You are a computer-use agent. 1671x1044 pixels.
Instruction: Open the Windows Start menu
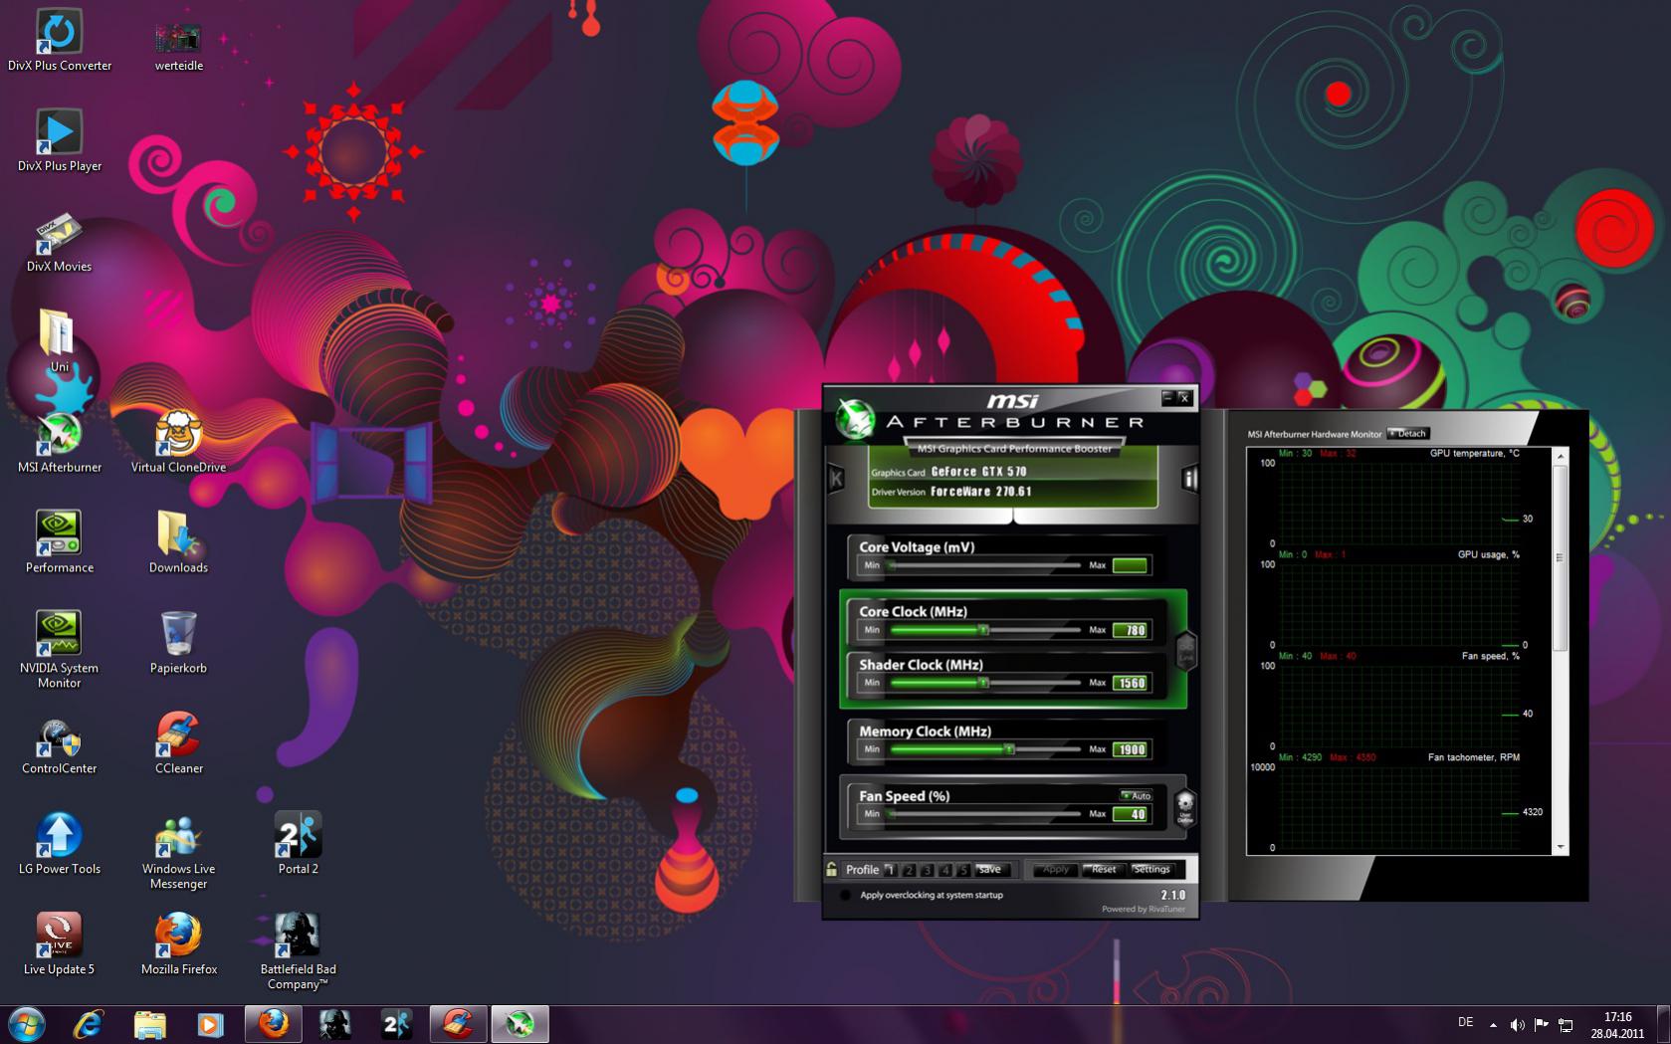pos(26,1024)
